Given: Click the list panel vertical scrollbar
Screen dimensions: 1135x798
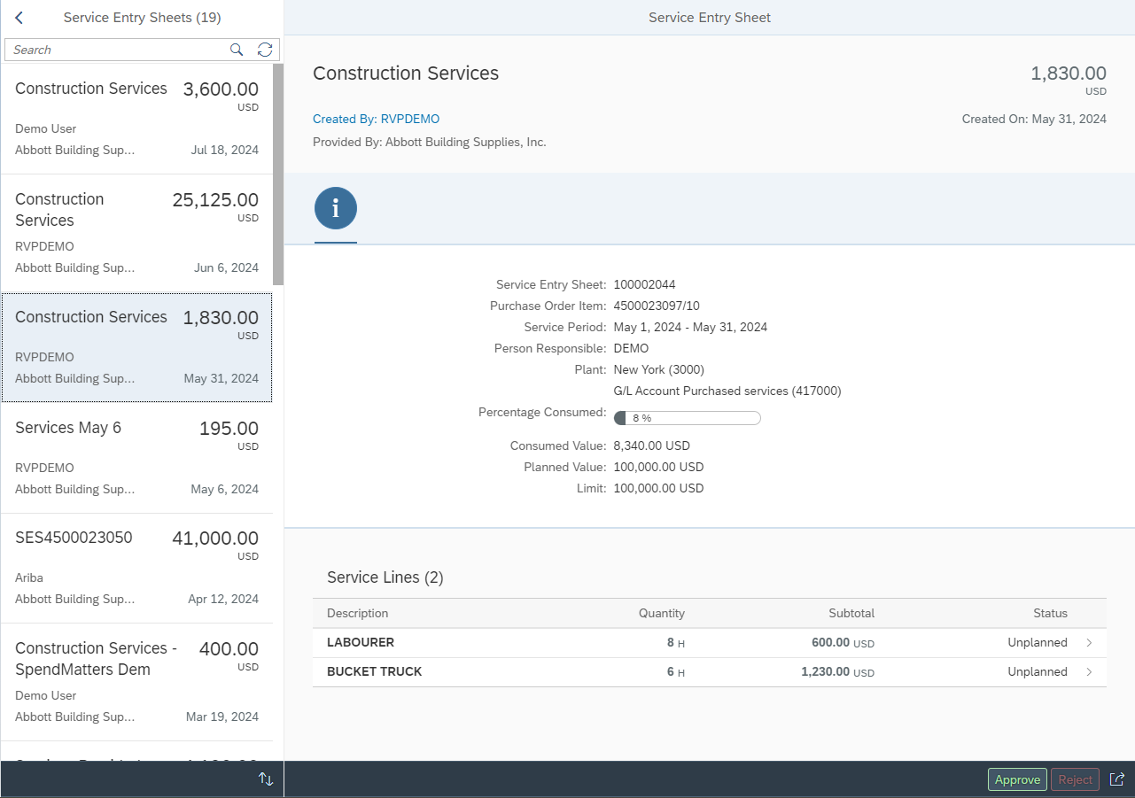Looking at the screenshot, I should [x=278, y=174].
